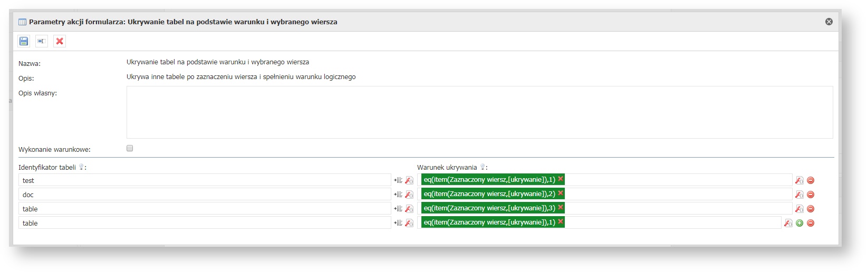Add a new row with green plus icon

tap(799, 223)
